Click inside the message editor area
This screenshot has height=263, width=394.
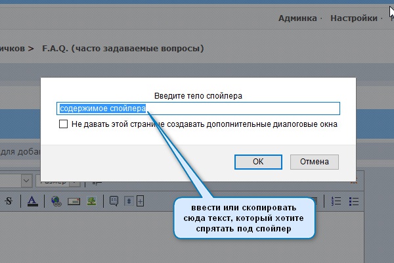click(x=182, y=237)
